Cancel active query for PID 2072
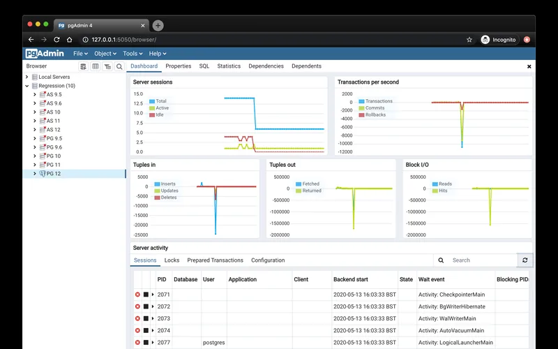The image size is (558, 349). pyautogui.click(x=146, y=306)
